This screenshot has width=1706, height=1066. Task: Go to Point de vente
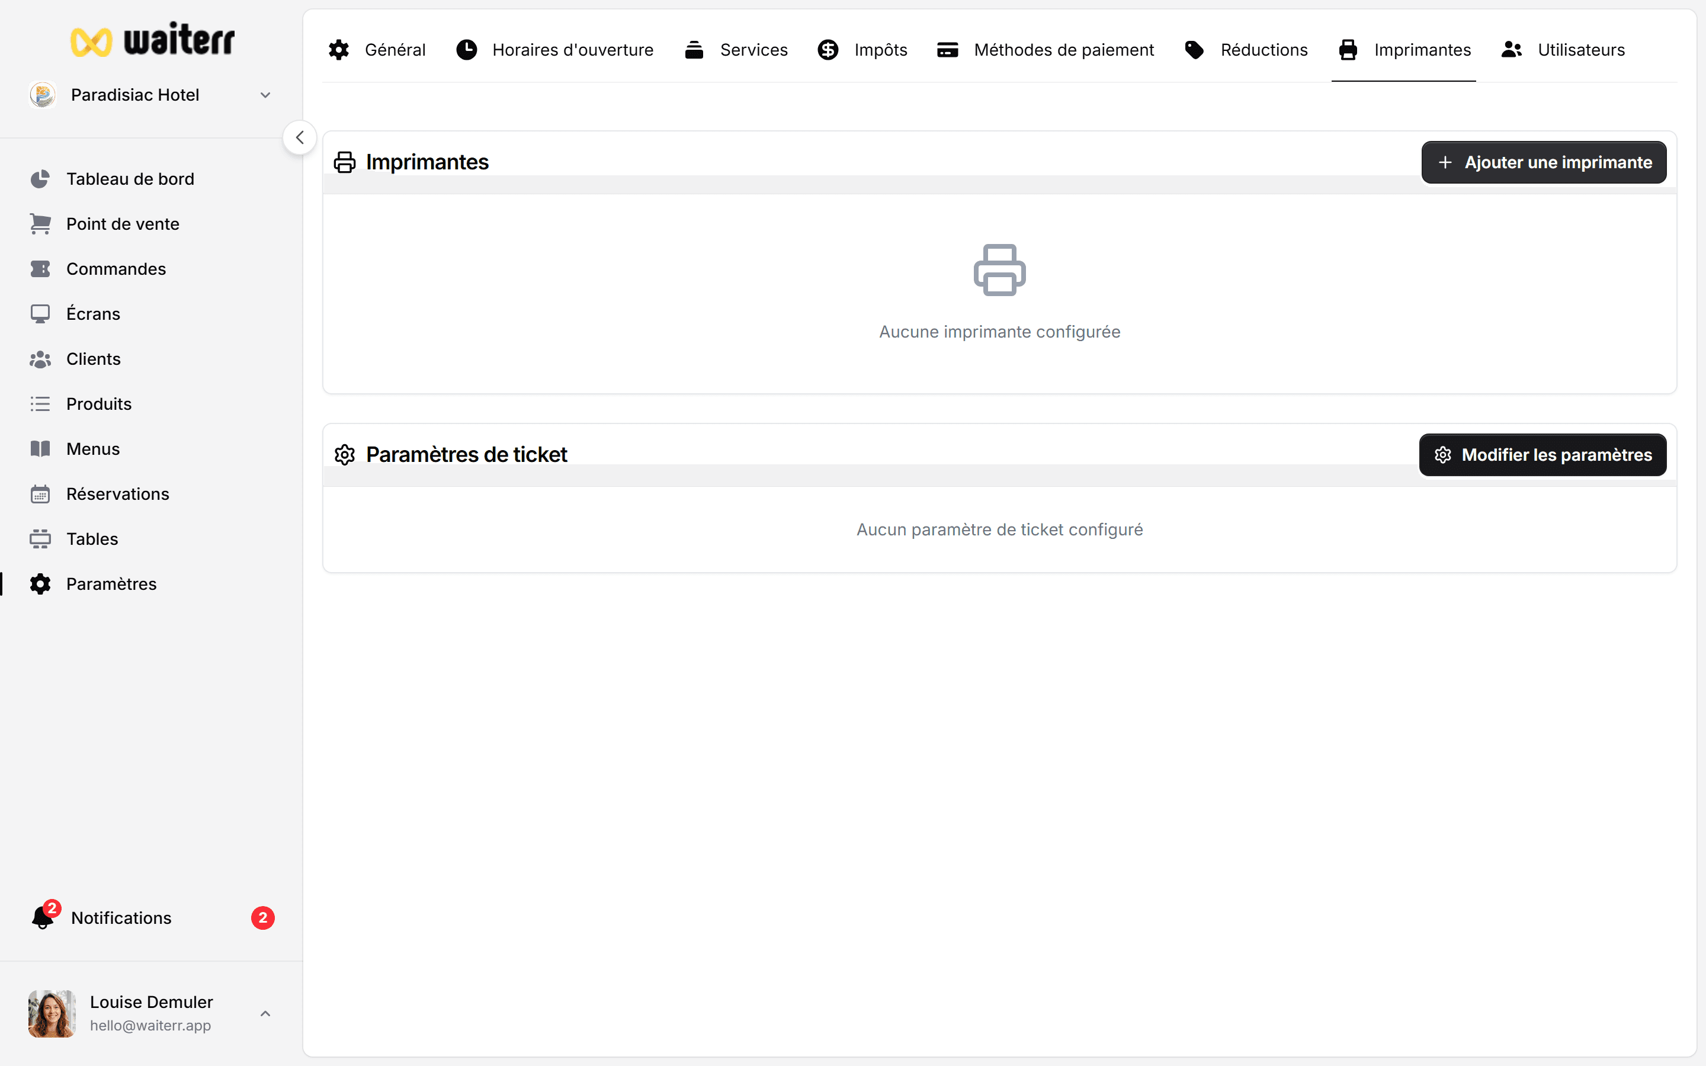[x=123, y=224]
